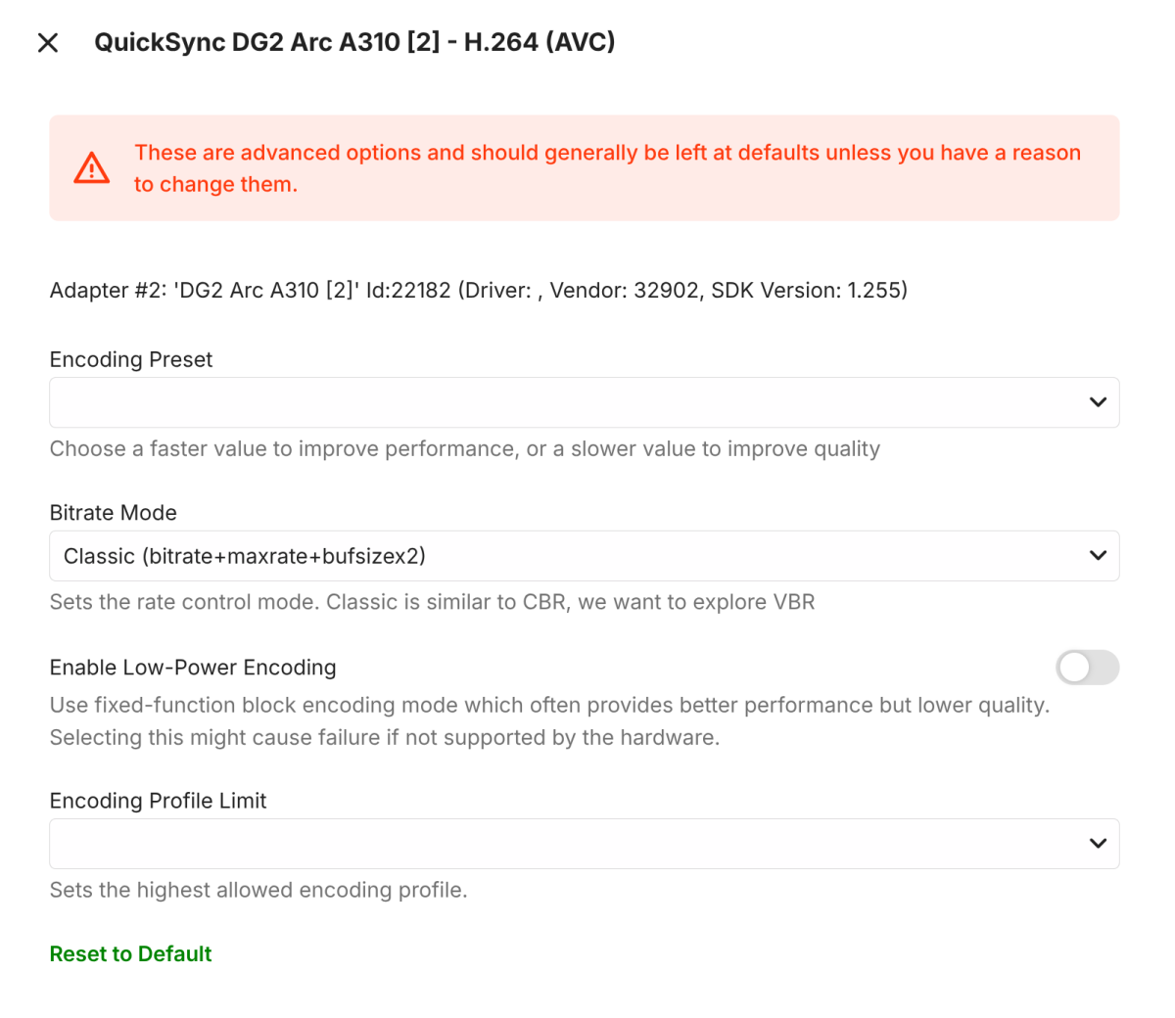Click inside the empty Encoding Profile Limit field
This screenshot has width=1175, height=1018.
tap(568, 844)
